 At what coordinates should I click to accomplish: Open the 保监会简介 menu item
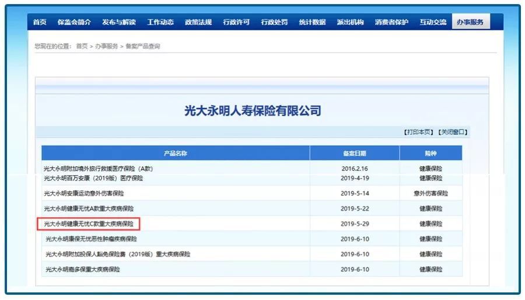pos(74,22)
